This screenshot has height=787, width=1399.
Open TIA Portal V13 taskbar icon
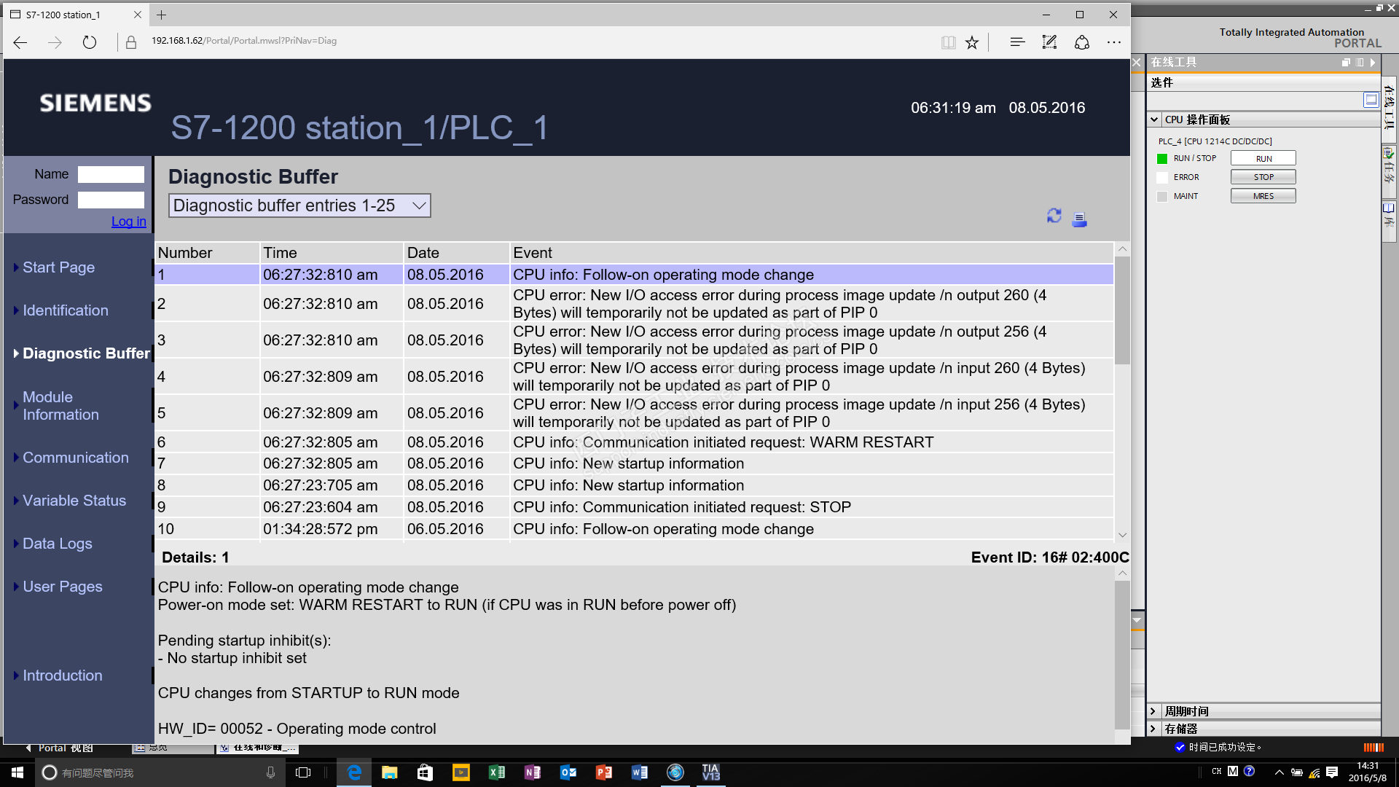coord(710,772)
